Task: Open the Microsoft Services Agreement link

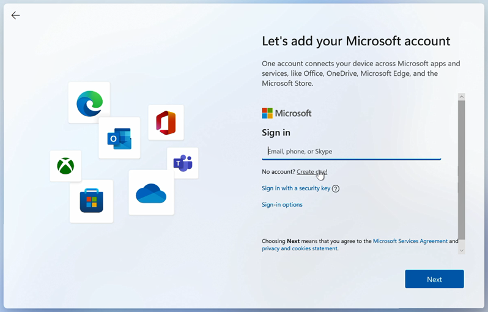Action: (x=410, y=241)
